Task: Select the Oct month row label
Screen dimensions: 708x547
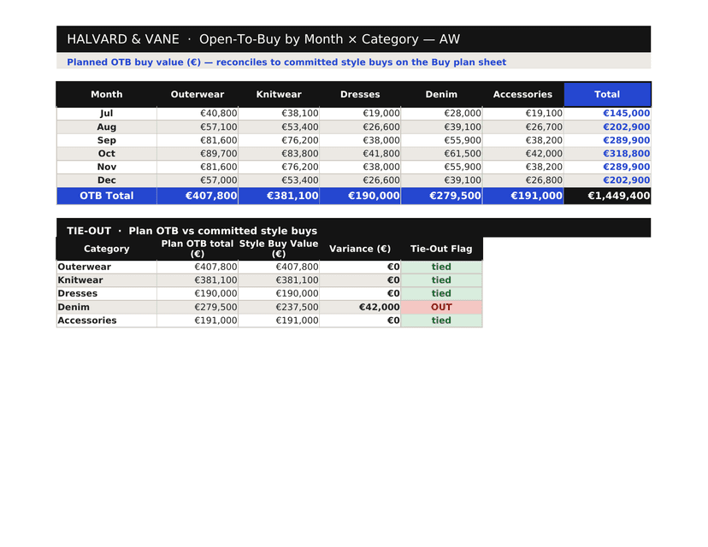Action: [x=107, y=154]
